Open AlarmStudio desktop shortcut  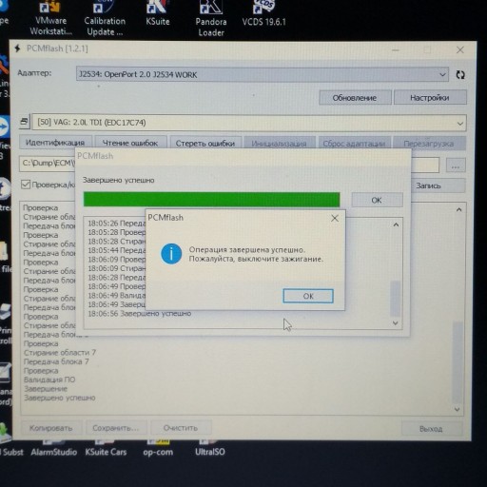coord(54,449)
